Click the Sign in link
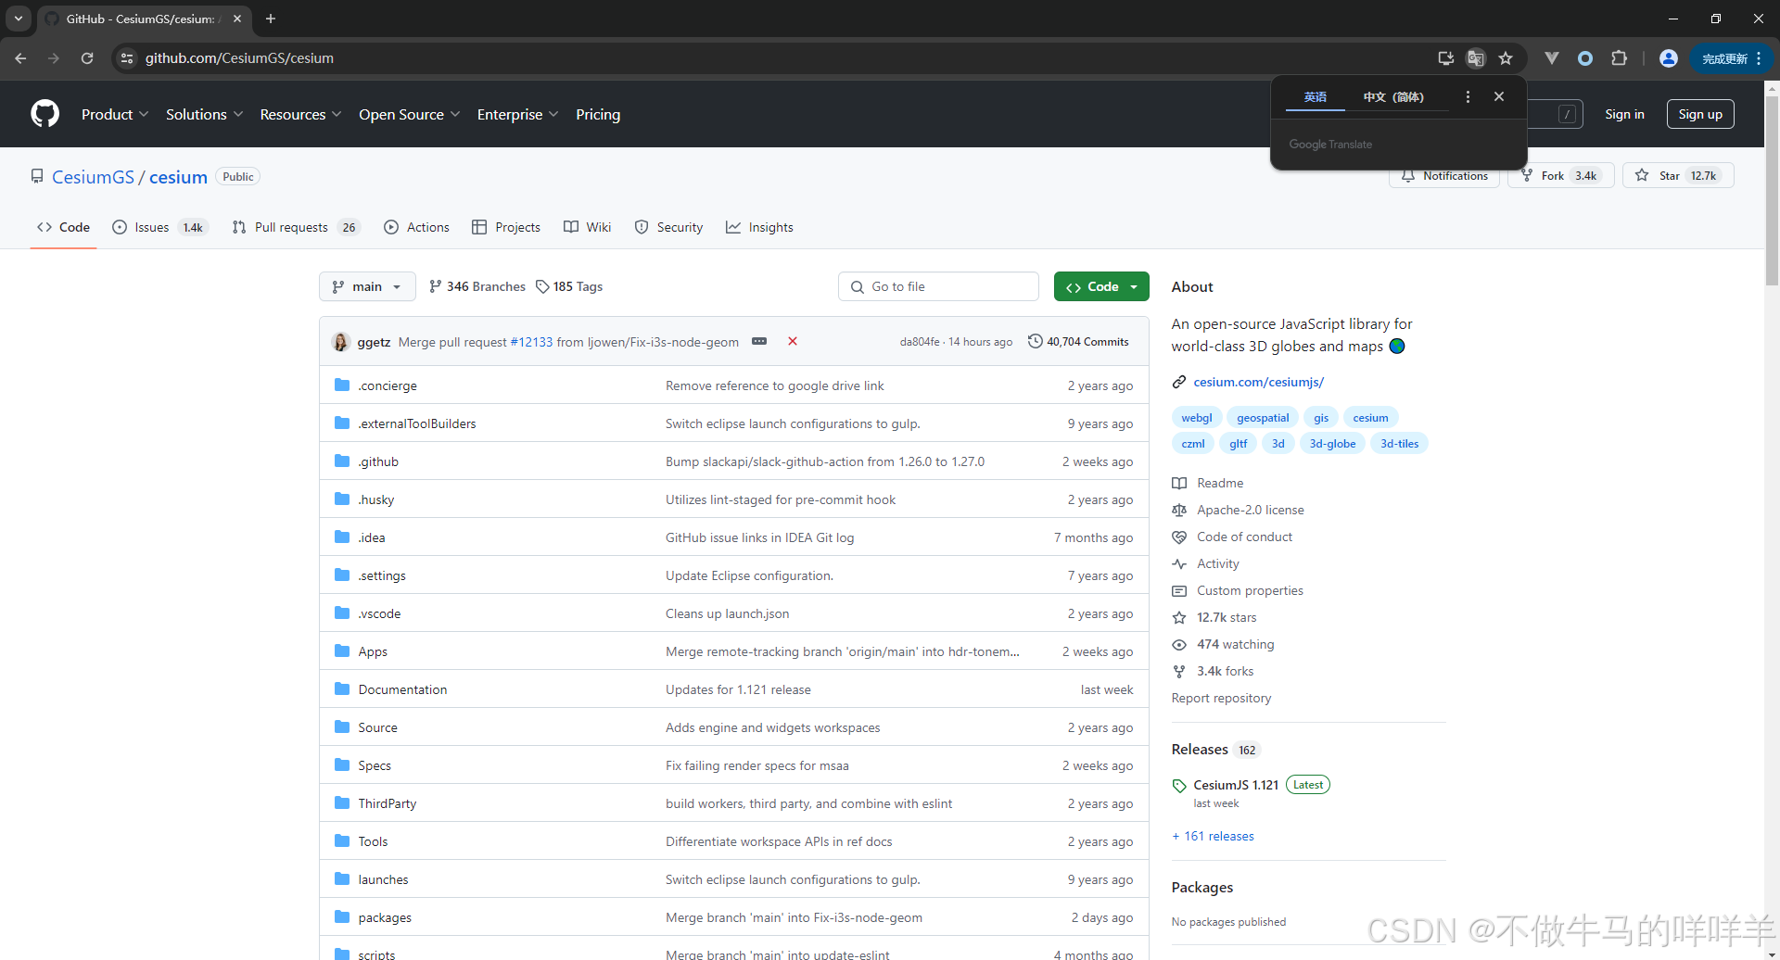 (x=1624, y=114)
